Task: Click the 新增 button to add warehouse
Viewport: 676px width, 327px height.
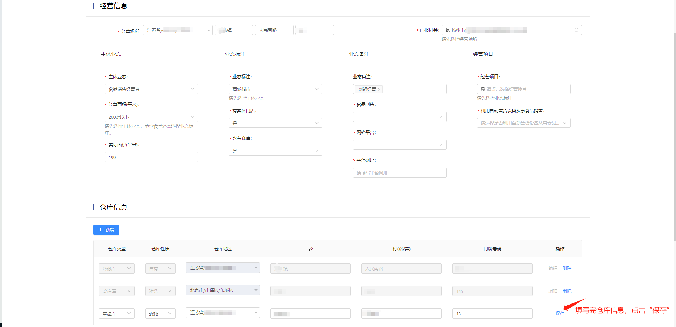Action: point(106,230)
